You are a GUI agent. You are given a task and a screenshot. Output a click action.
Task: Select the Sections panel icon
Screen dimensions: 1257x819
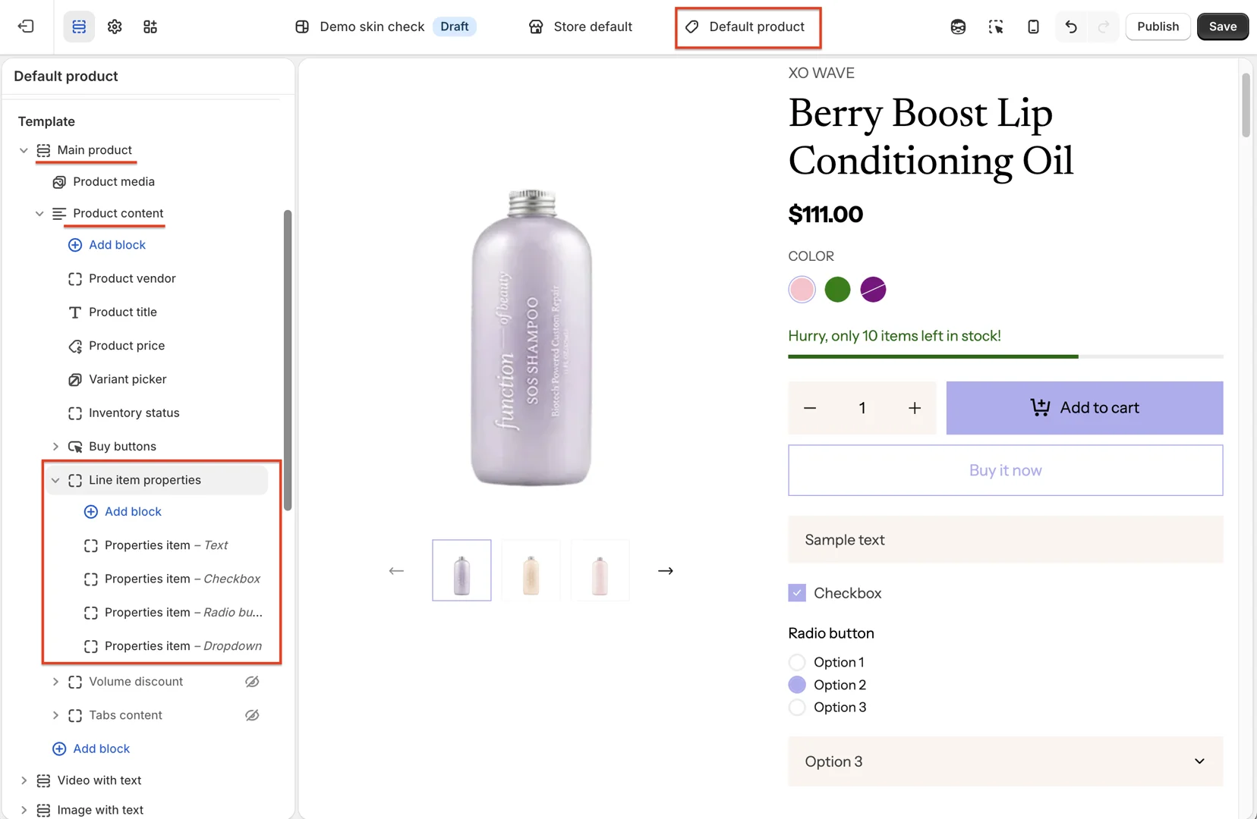79,27
